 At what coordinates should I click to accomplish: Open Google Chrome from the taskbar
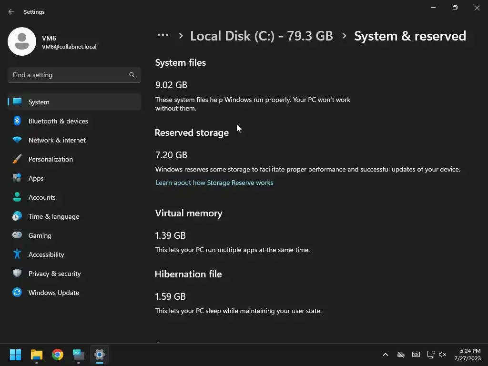tap(58, 355)
